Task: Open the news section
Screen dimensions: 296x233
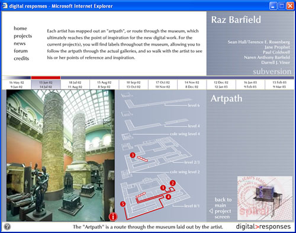Action: pos(20,43)
